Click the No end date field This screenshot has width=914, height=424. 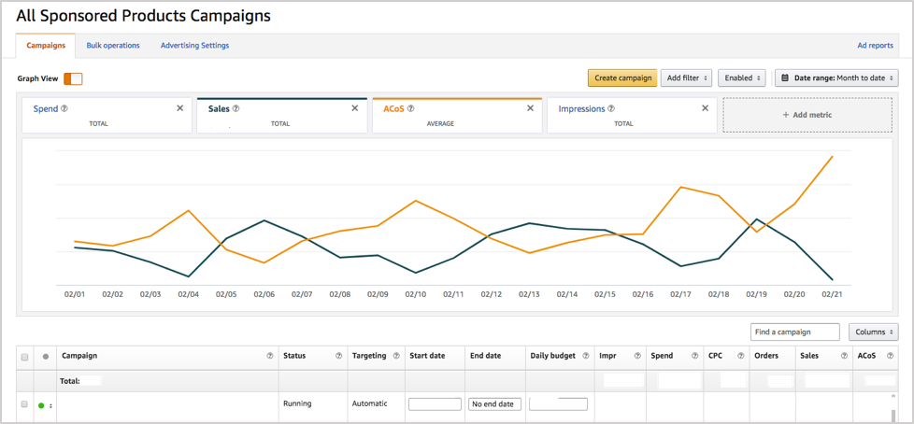pos(494,404)
